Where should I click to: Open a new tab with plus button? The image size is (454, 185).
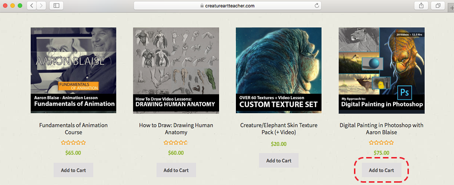tap(451, 8)
